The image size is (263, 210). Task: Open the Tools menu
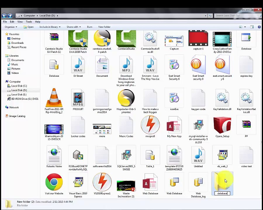pyautogui.click(x=29, y=22)
